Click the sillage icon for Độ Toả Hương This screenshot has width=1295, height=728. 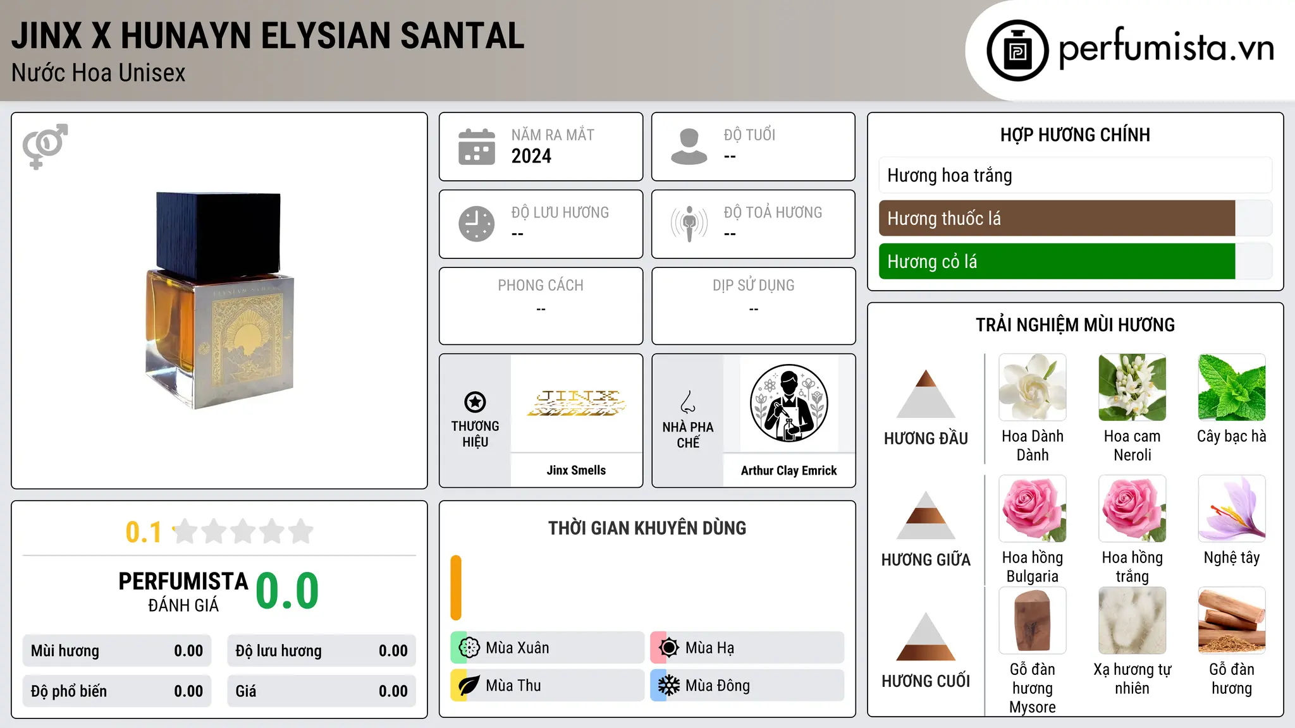(689, 224)
